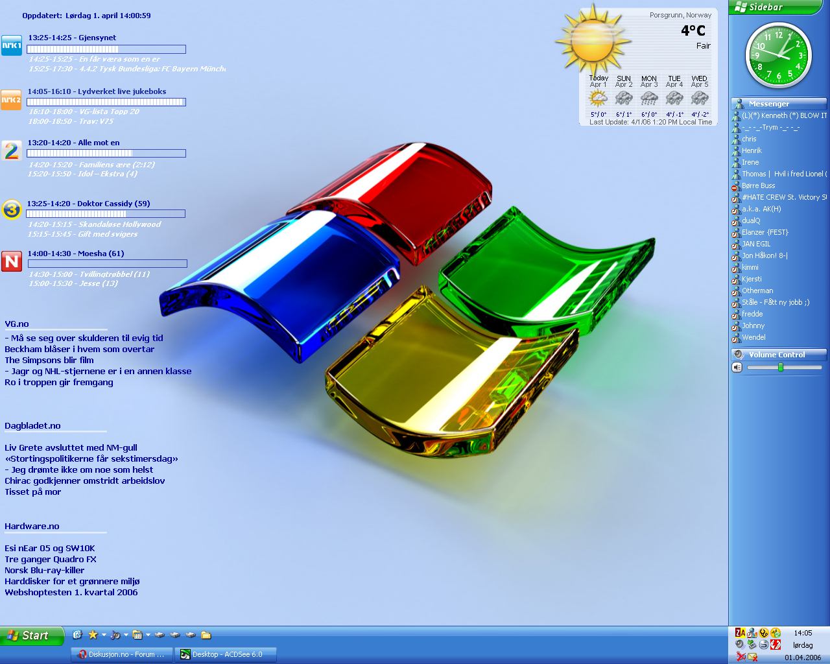
Task: Open the blue note quick launch icon
Action: pyautogui.click(x=77, y=635)
